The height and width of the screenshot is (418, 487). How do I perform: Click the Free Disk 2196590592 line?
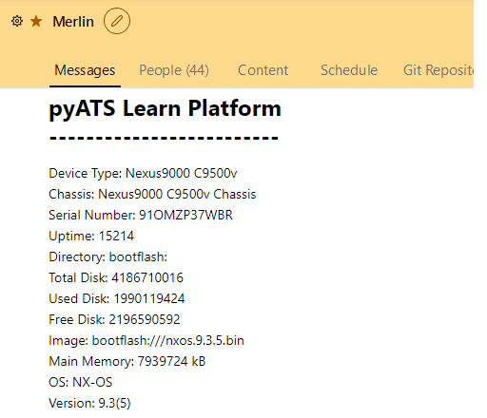(x=114, y=319)
